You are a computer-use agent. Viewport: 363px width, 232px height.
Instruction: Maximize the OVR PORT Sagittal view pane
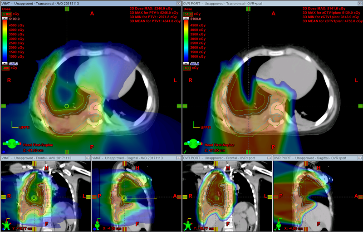(360, 158)
